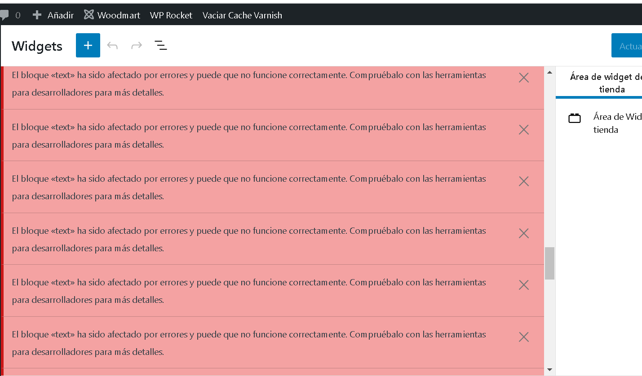Click the Área de Widget tienda sidebar label

click(617, 123)
